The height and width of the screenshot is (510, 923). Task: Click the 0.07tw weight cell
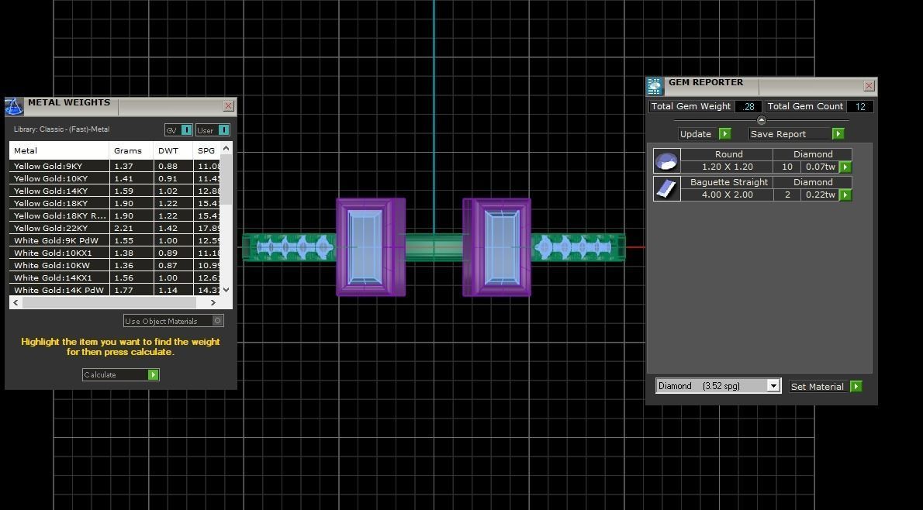[820, 167]
